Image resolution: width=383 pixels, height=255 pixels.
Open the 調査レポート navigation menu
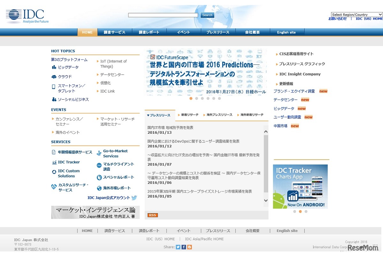(x=149, y=32)
